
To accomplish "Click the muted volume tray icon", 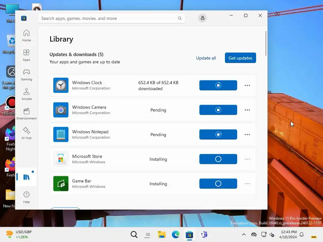I will pyautogui.click(x=272, y=234).
